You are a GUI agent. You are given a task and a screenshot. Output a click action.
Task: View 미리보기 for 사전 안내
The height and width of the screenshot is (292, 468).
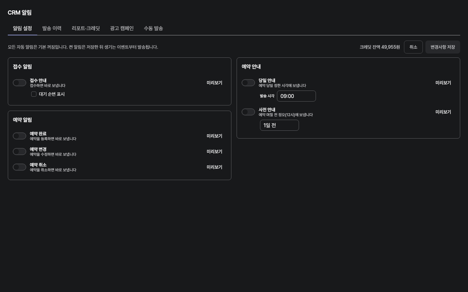pos(443,112)
